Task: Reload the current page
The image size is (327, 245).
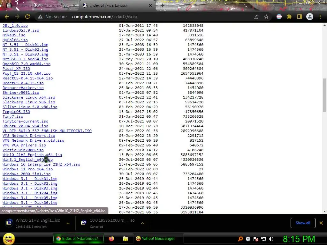Action: [x=27, y=17]
